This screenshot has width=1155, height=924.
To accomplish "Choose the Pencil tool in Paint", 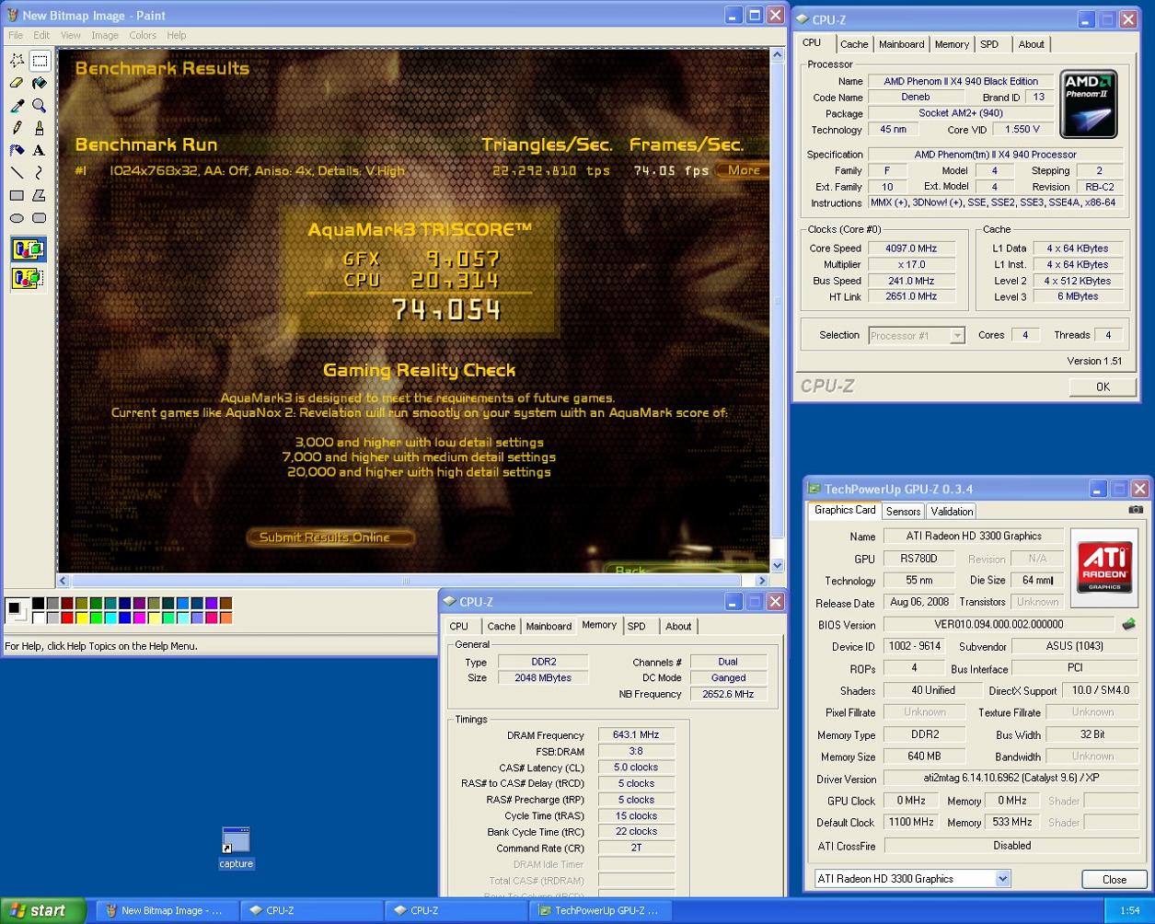I will coord(17,128).
